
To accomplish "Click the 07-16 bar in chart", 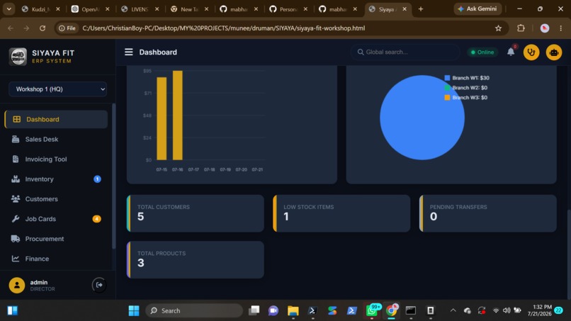I will pos(177,115).
